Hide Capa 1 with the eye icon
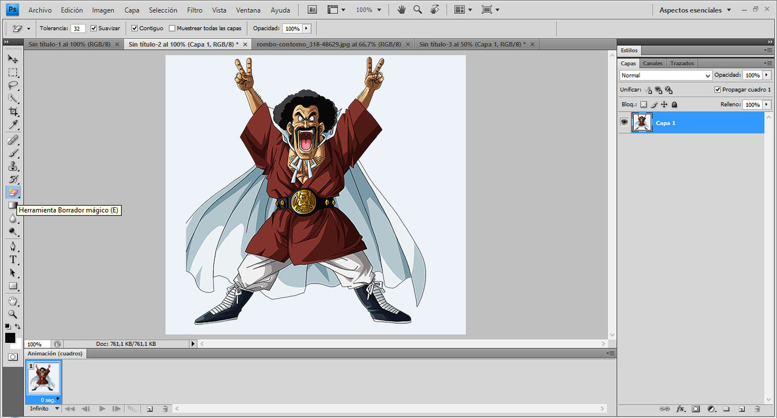Image resolution: width=777 pixels, height=418 pixels. coord(624,122)
